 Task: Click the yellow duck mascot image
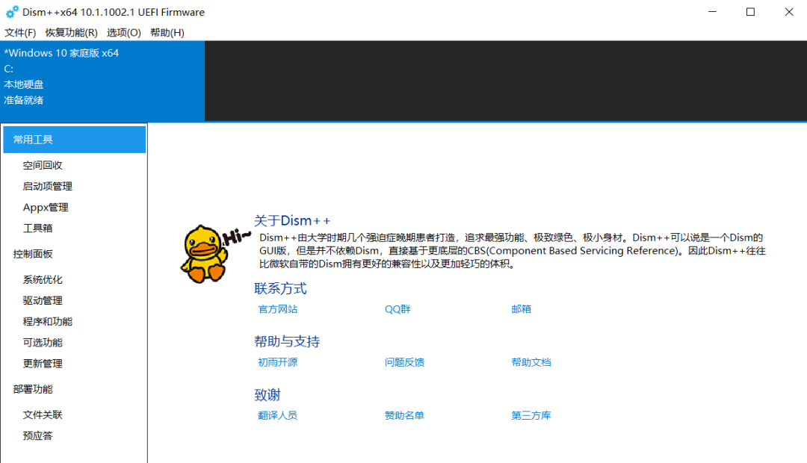(204, 254)
